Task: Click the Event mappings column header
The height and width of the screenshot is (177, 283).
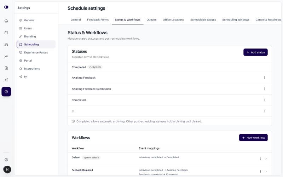Action: tap(149, 148)
